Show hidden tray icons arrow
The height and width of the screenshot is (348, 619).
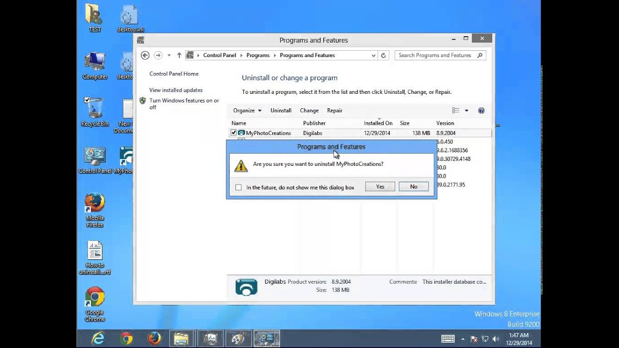(463, 339)
